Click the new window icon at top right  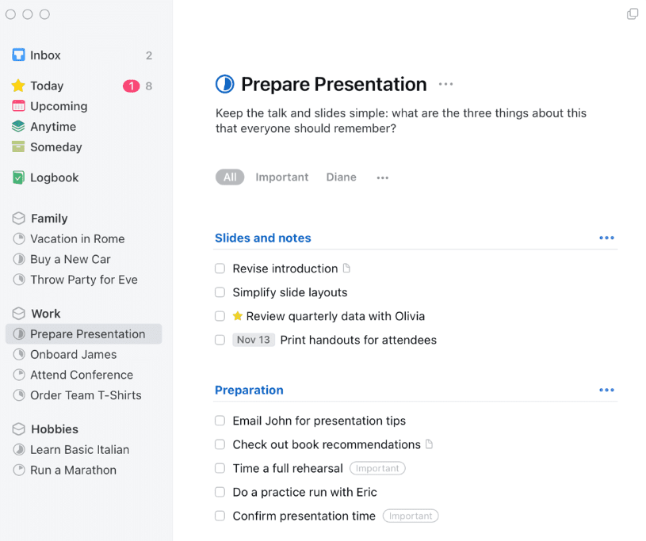632,14
